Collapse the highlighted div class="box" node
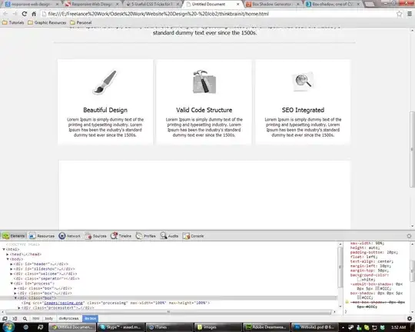Image resolution: width=415 pixels, height=332 pixels. (15, 298)
